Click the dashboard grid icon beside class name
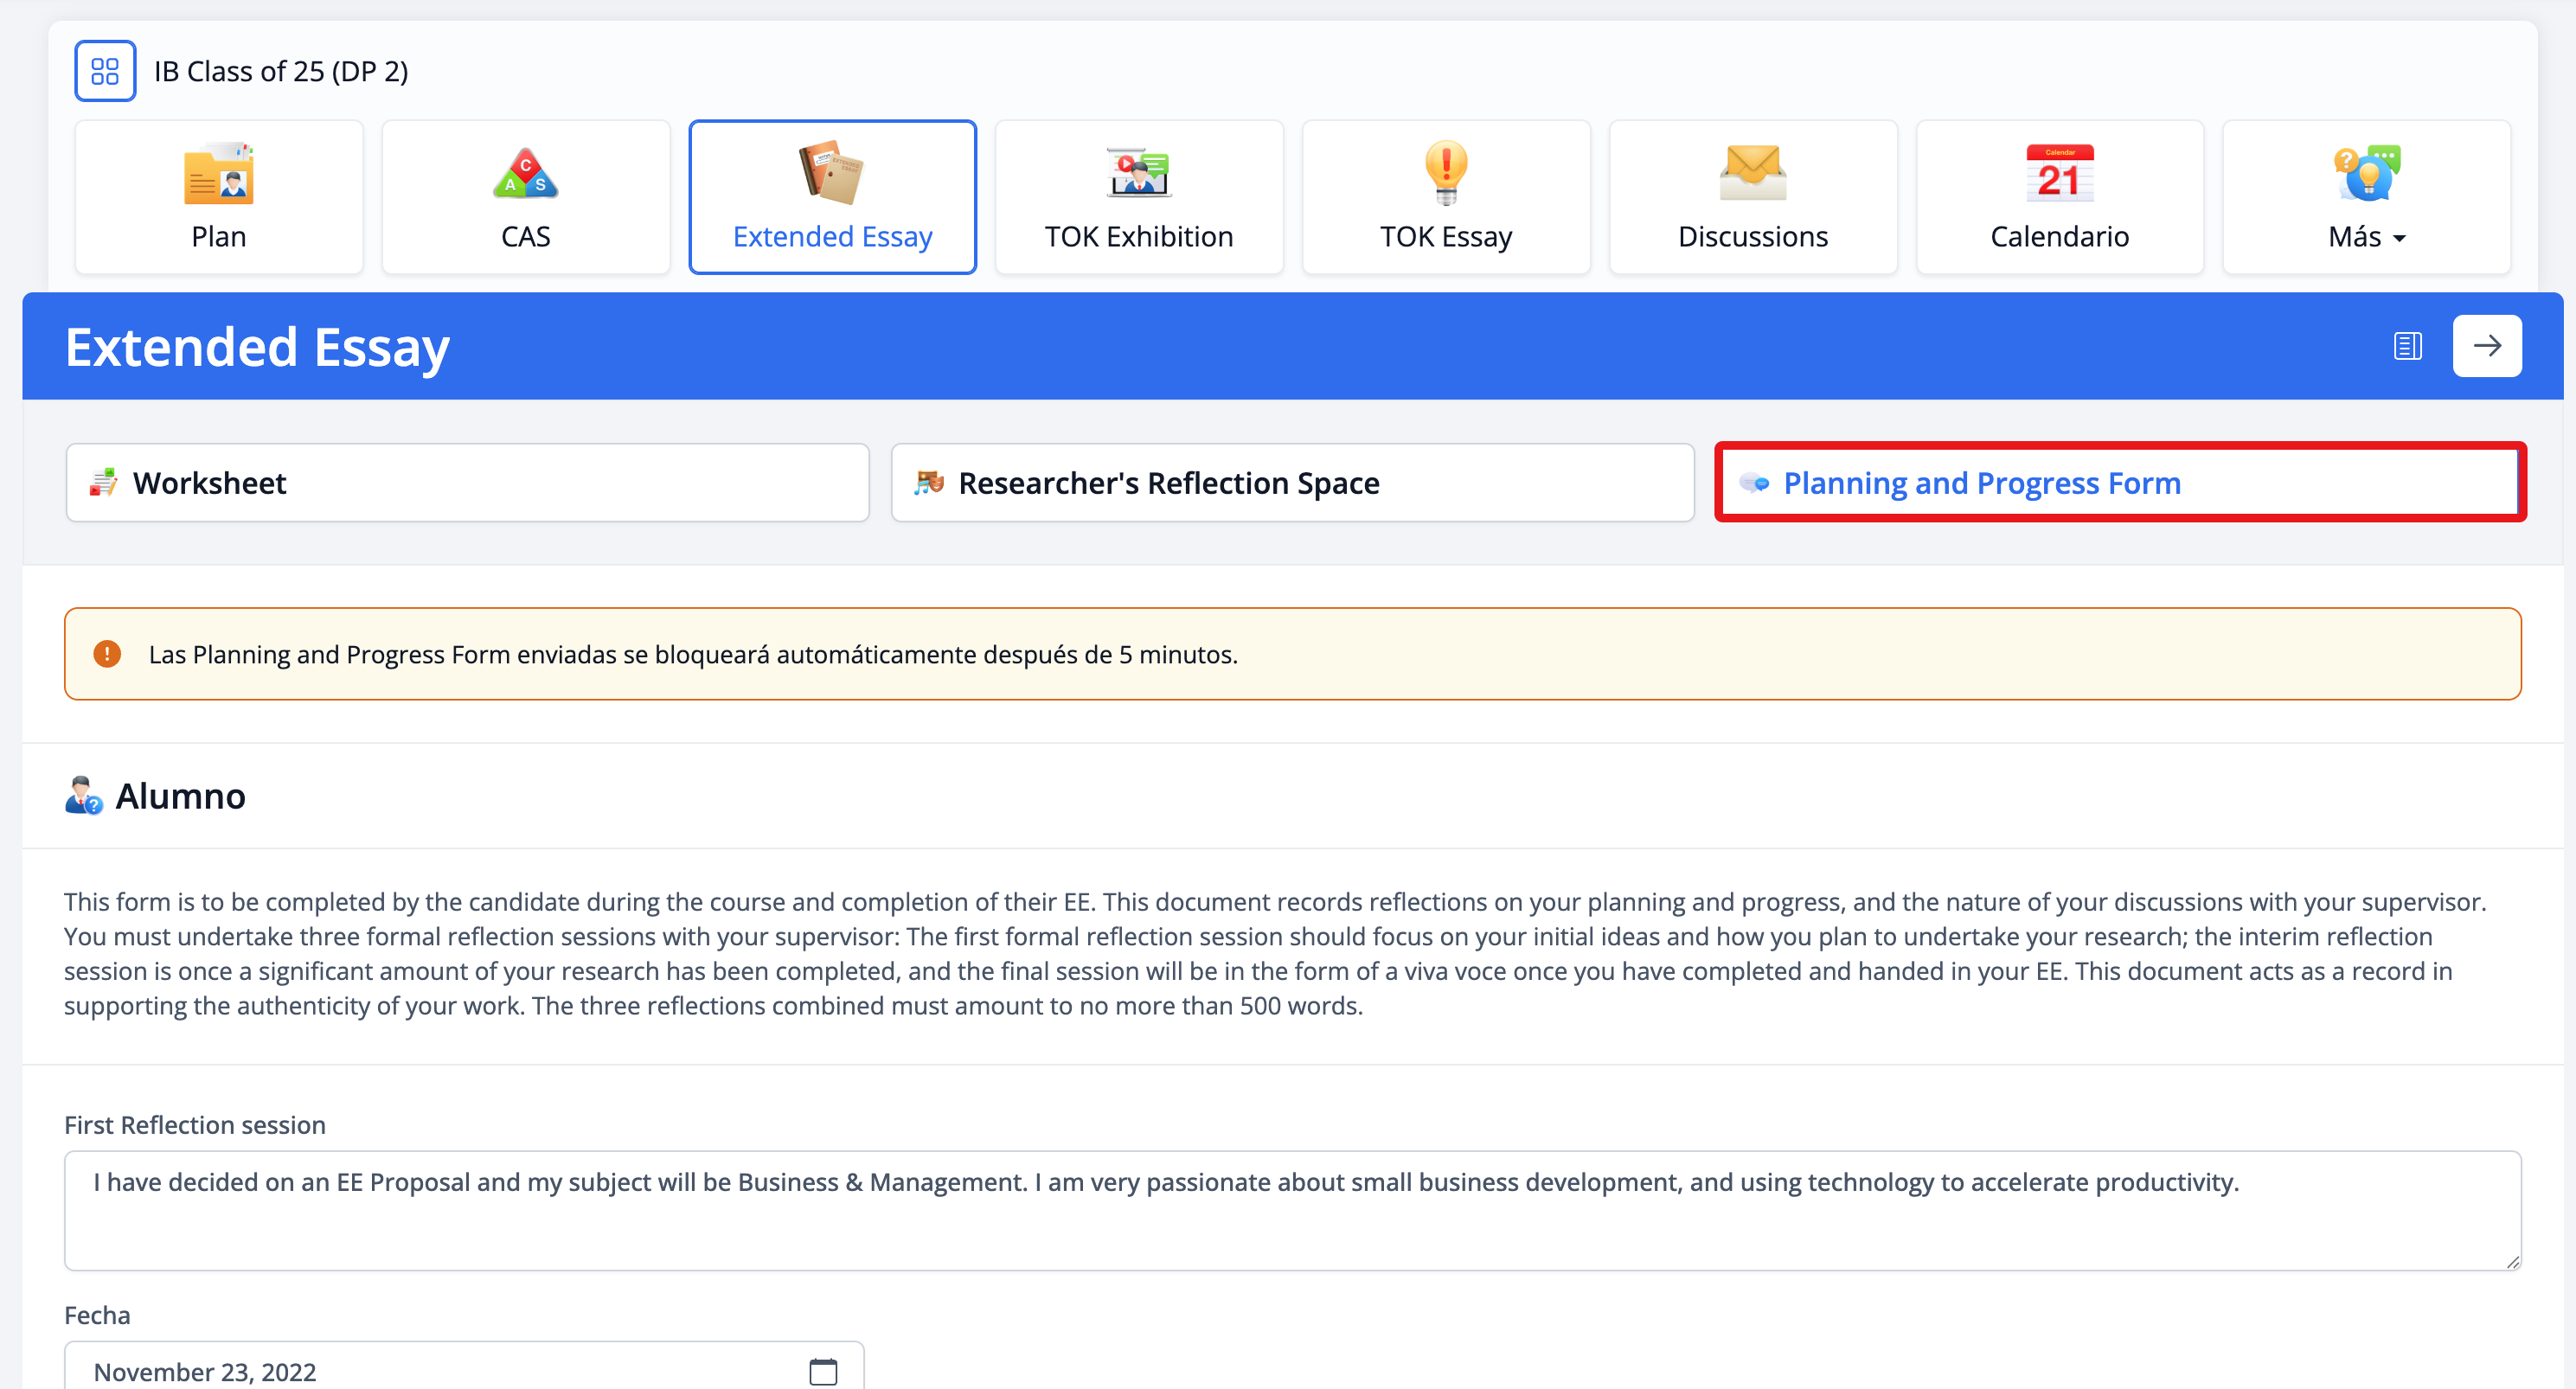Image resolution: width=2576 pixels, height=1389 pixels. (x=105, y=71)
